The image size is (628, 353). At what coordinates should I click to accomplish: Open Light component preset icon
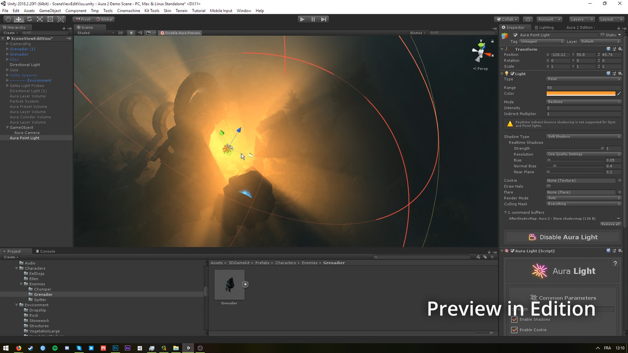(614, 74)
